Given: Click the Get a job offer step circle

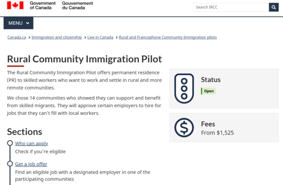Looking at the screenshot, I should [x=10, y=164].
